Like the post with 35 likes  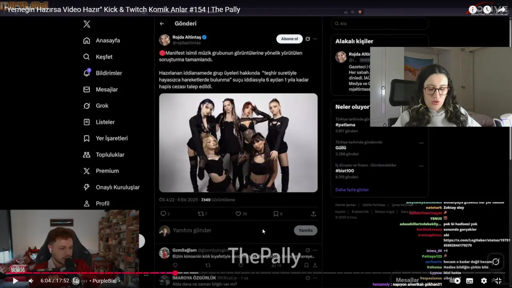[x=238, y=214]
